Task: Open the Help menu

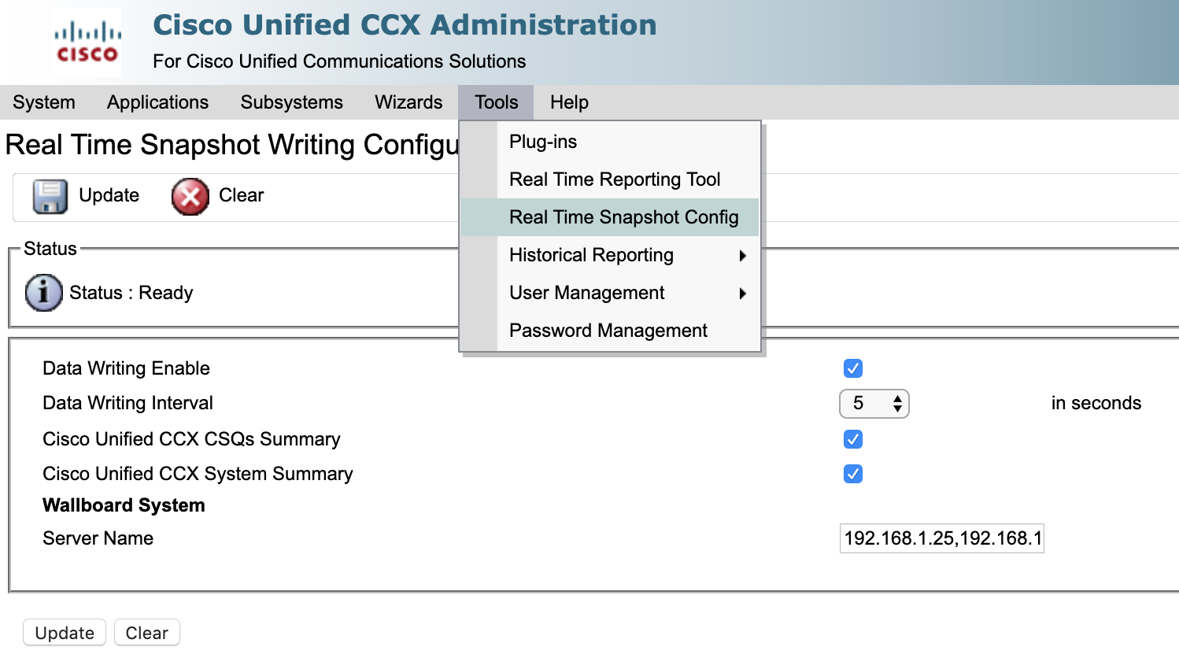Action: [x=569, y=102]
